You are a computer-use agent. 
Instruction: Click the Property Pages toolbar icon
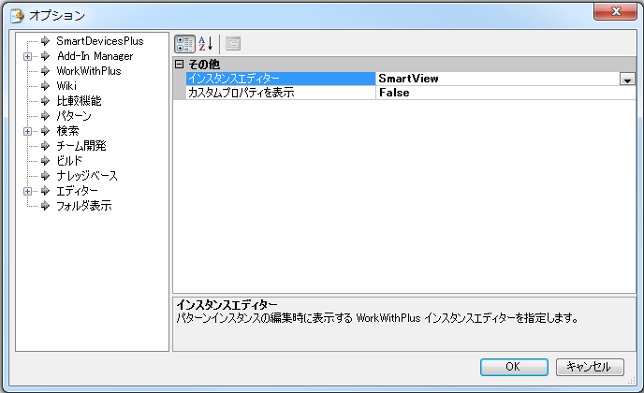233,43
